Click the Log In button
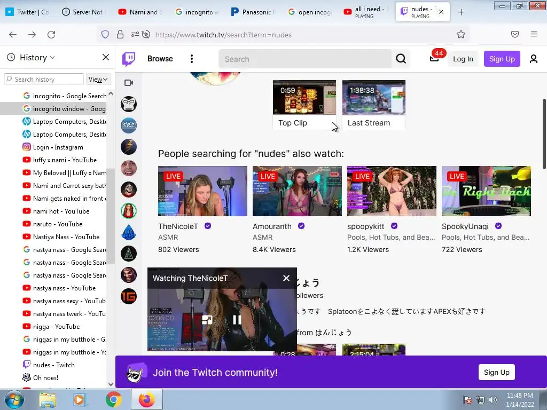547x410 pixels. tap(463, 59)
